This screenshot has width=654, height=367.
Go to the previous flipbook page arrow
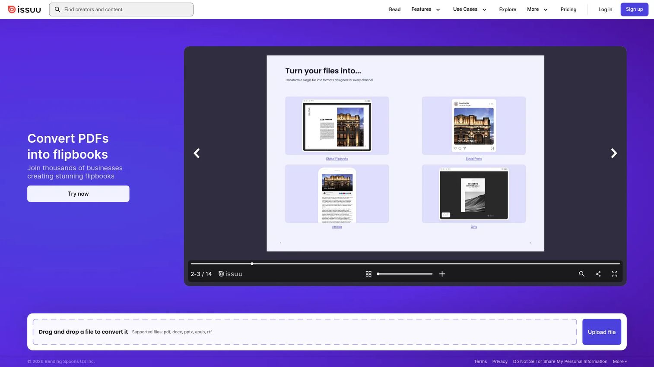[197, 153]
